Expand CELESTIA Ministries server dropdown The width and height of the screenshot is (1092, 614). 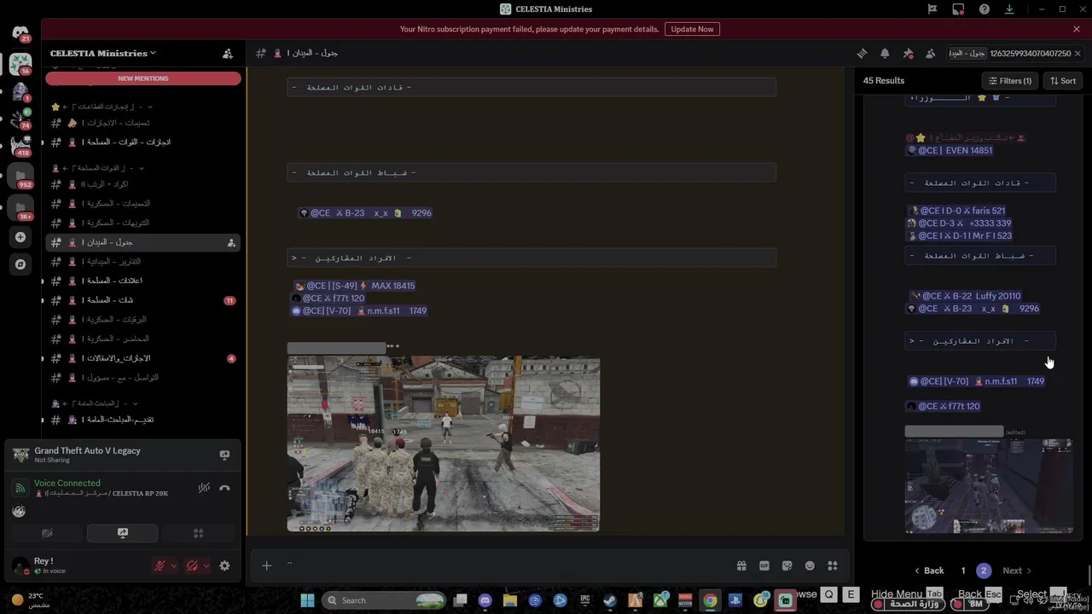click(102, 53)
